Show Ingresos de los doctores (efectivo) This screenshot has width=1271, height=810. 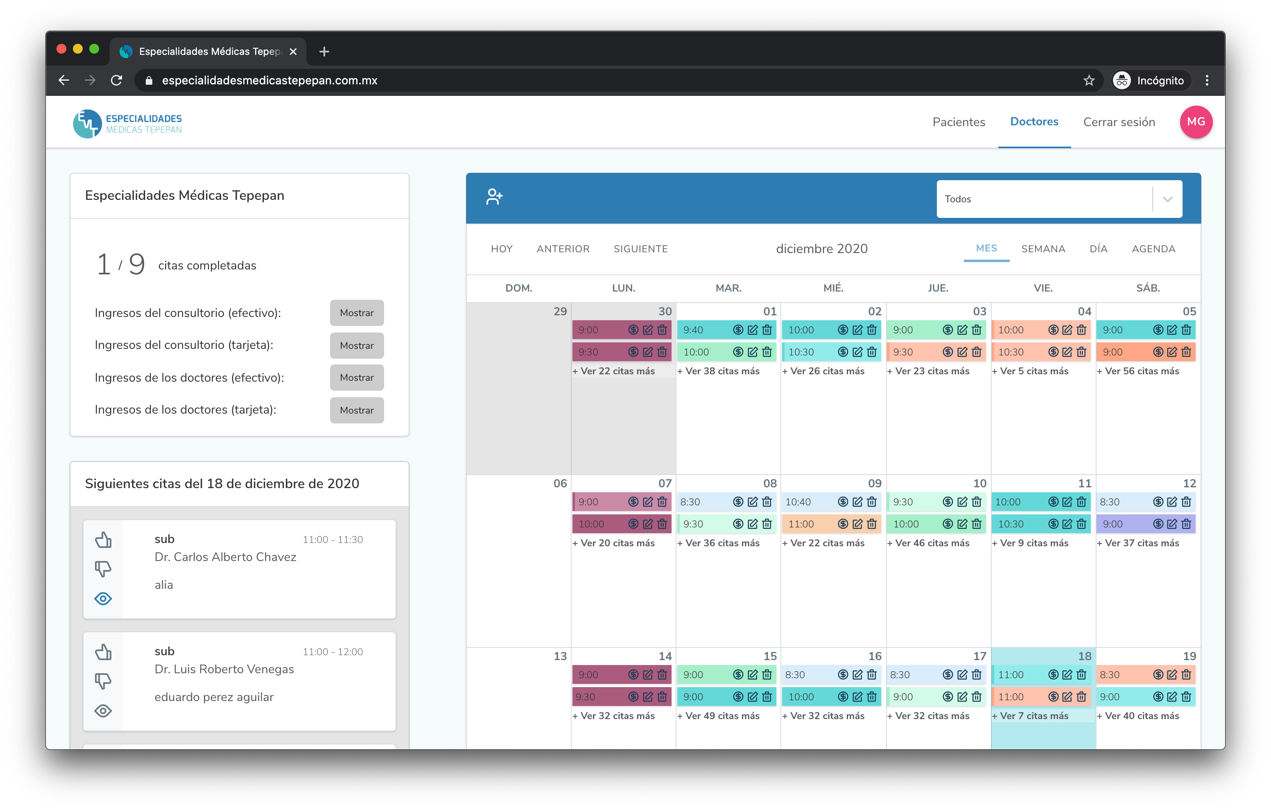pos(357,378)
